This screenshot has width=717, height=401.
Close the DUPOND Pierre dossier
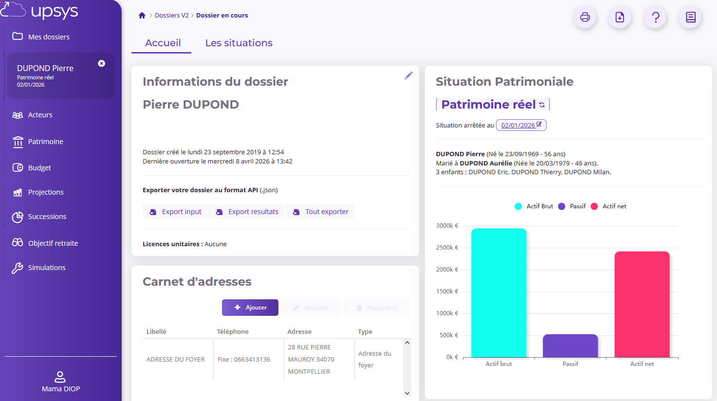(x=101, y=63)
